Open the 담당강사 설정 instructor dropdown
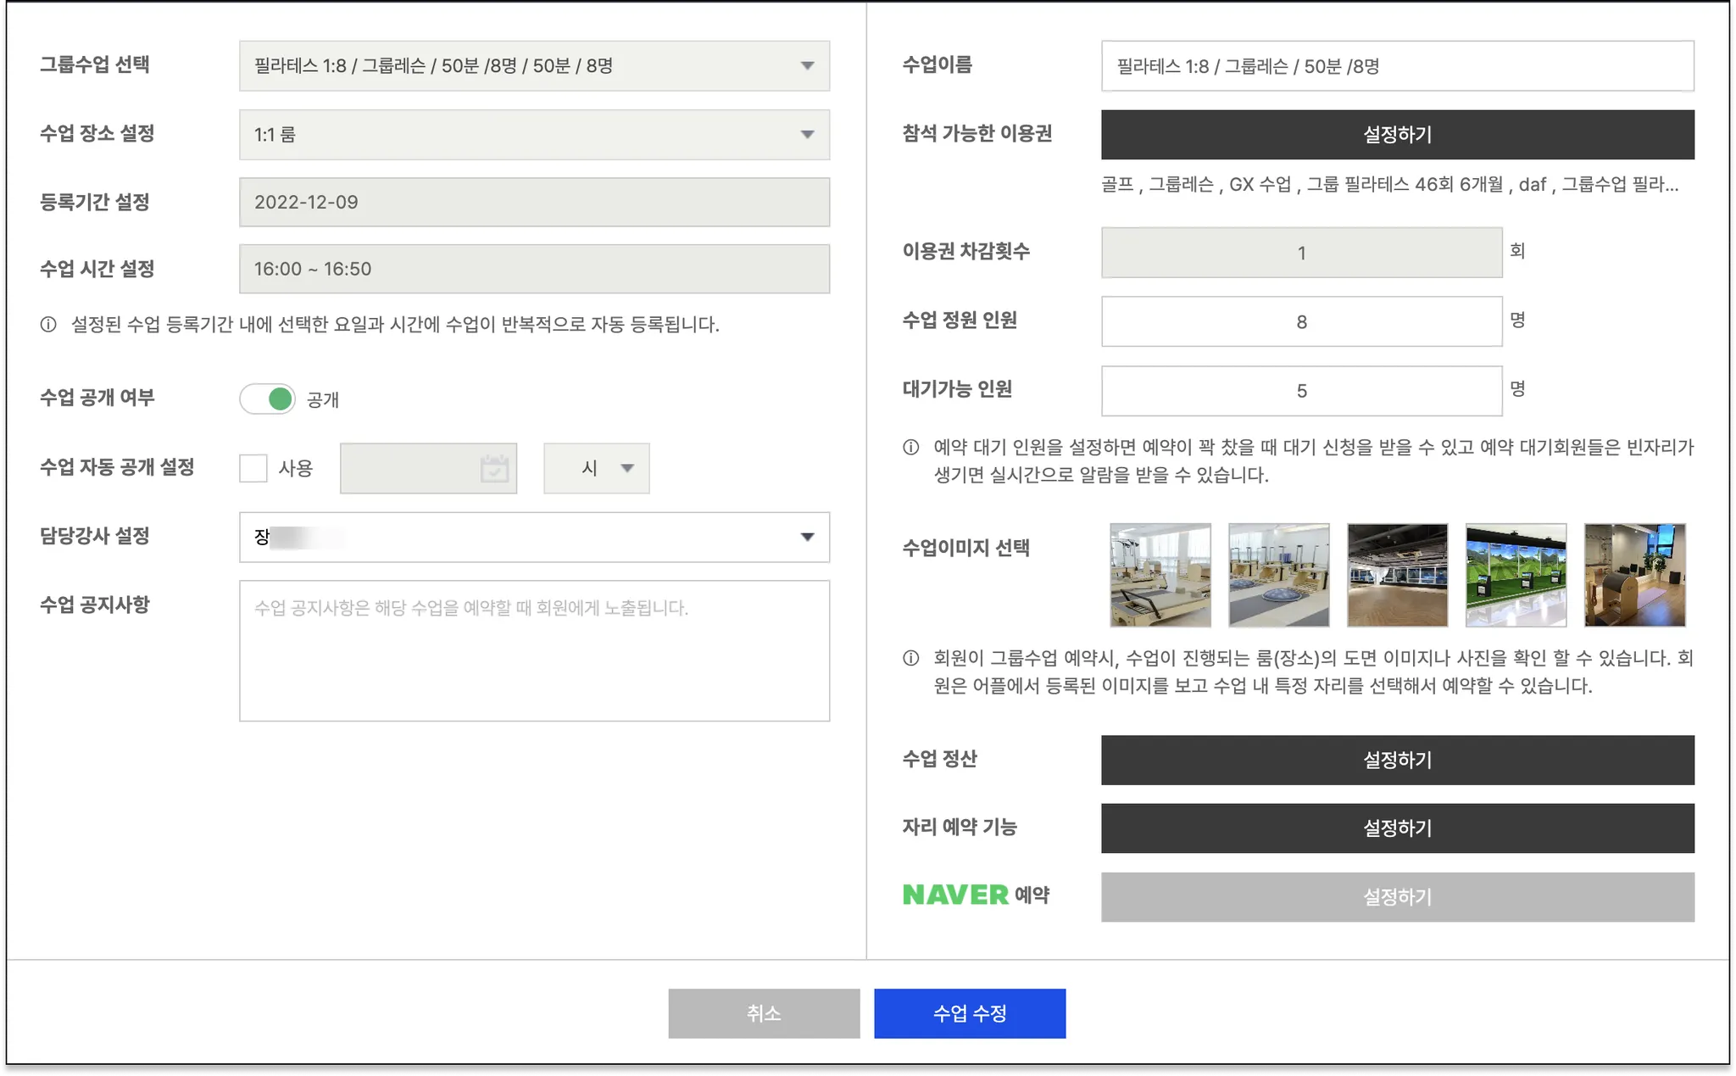 [x=534, y=537]
